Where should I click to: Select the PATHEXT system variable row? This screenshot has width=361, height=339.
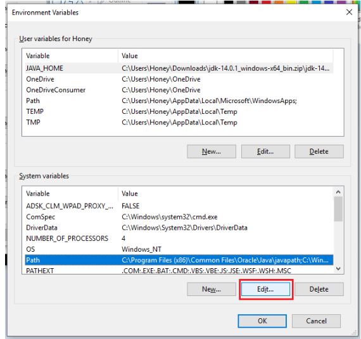tap(179, 271)
